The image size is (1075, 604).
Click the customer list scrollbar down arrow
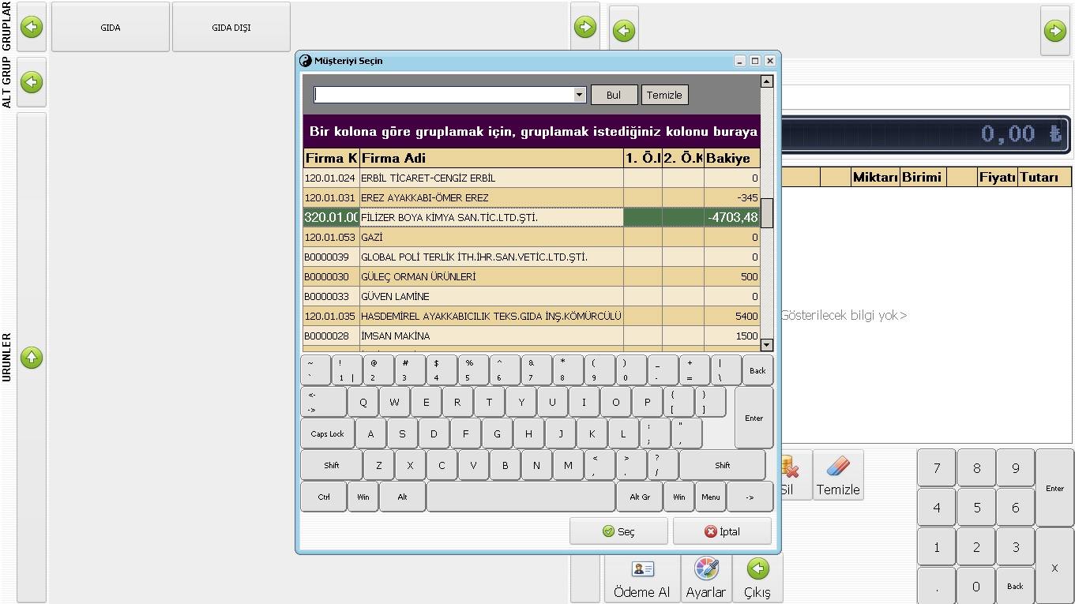pos(766,345)
